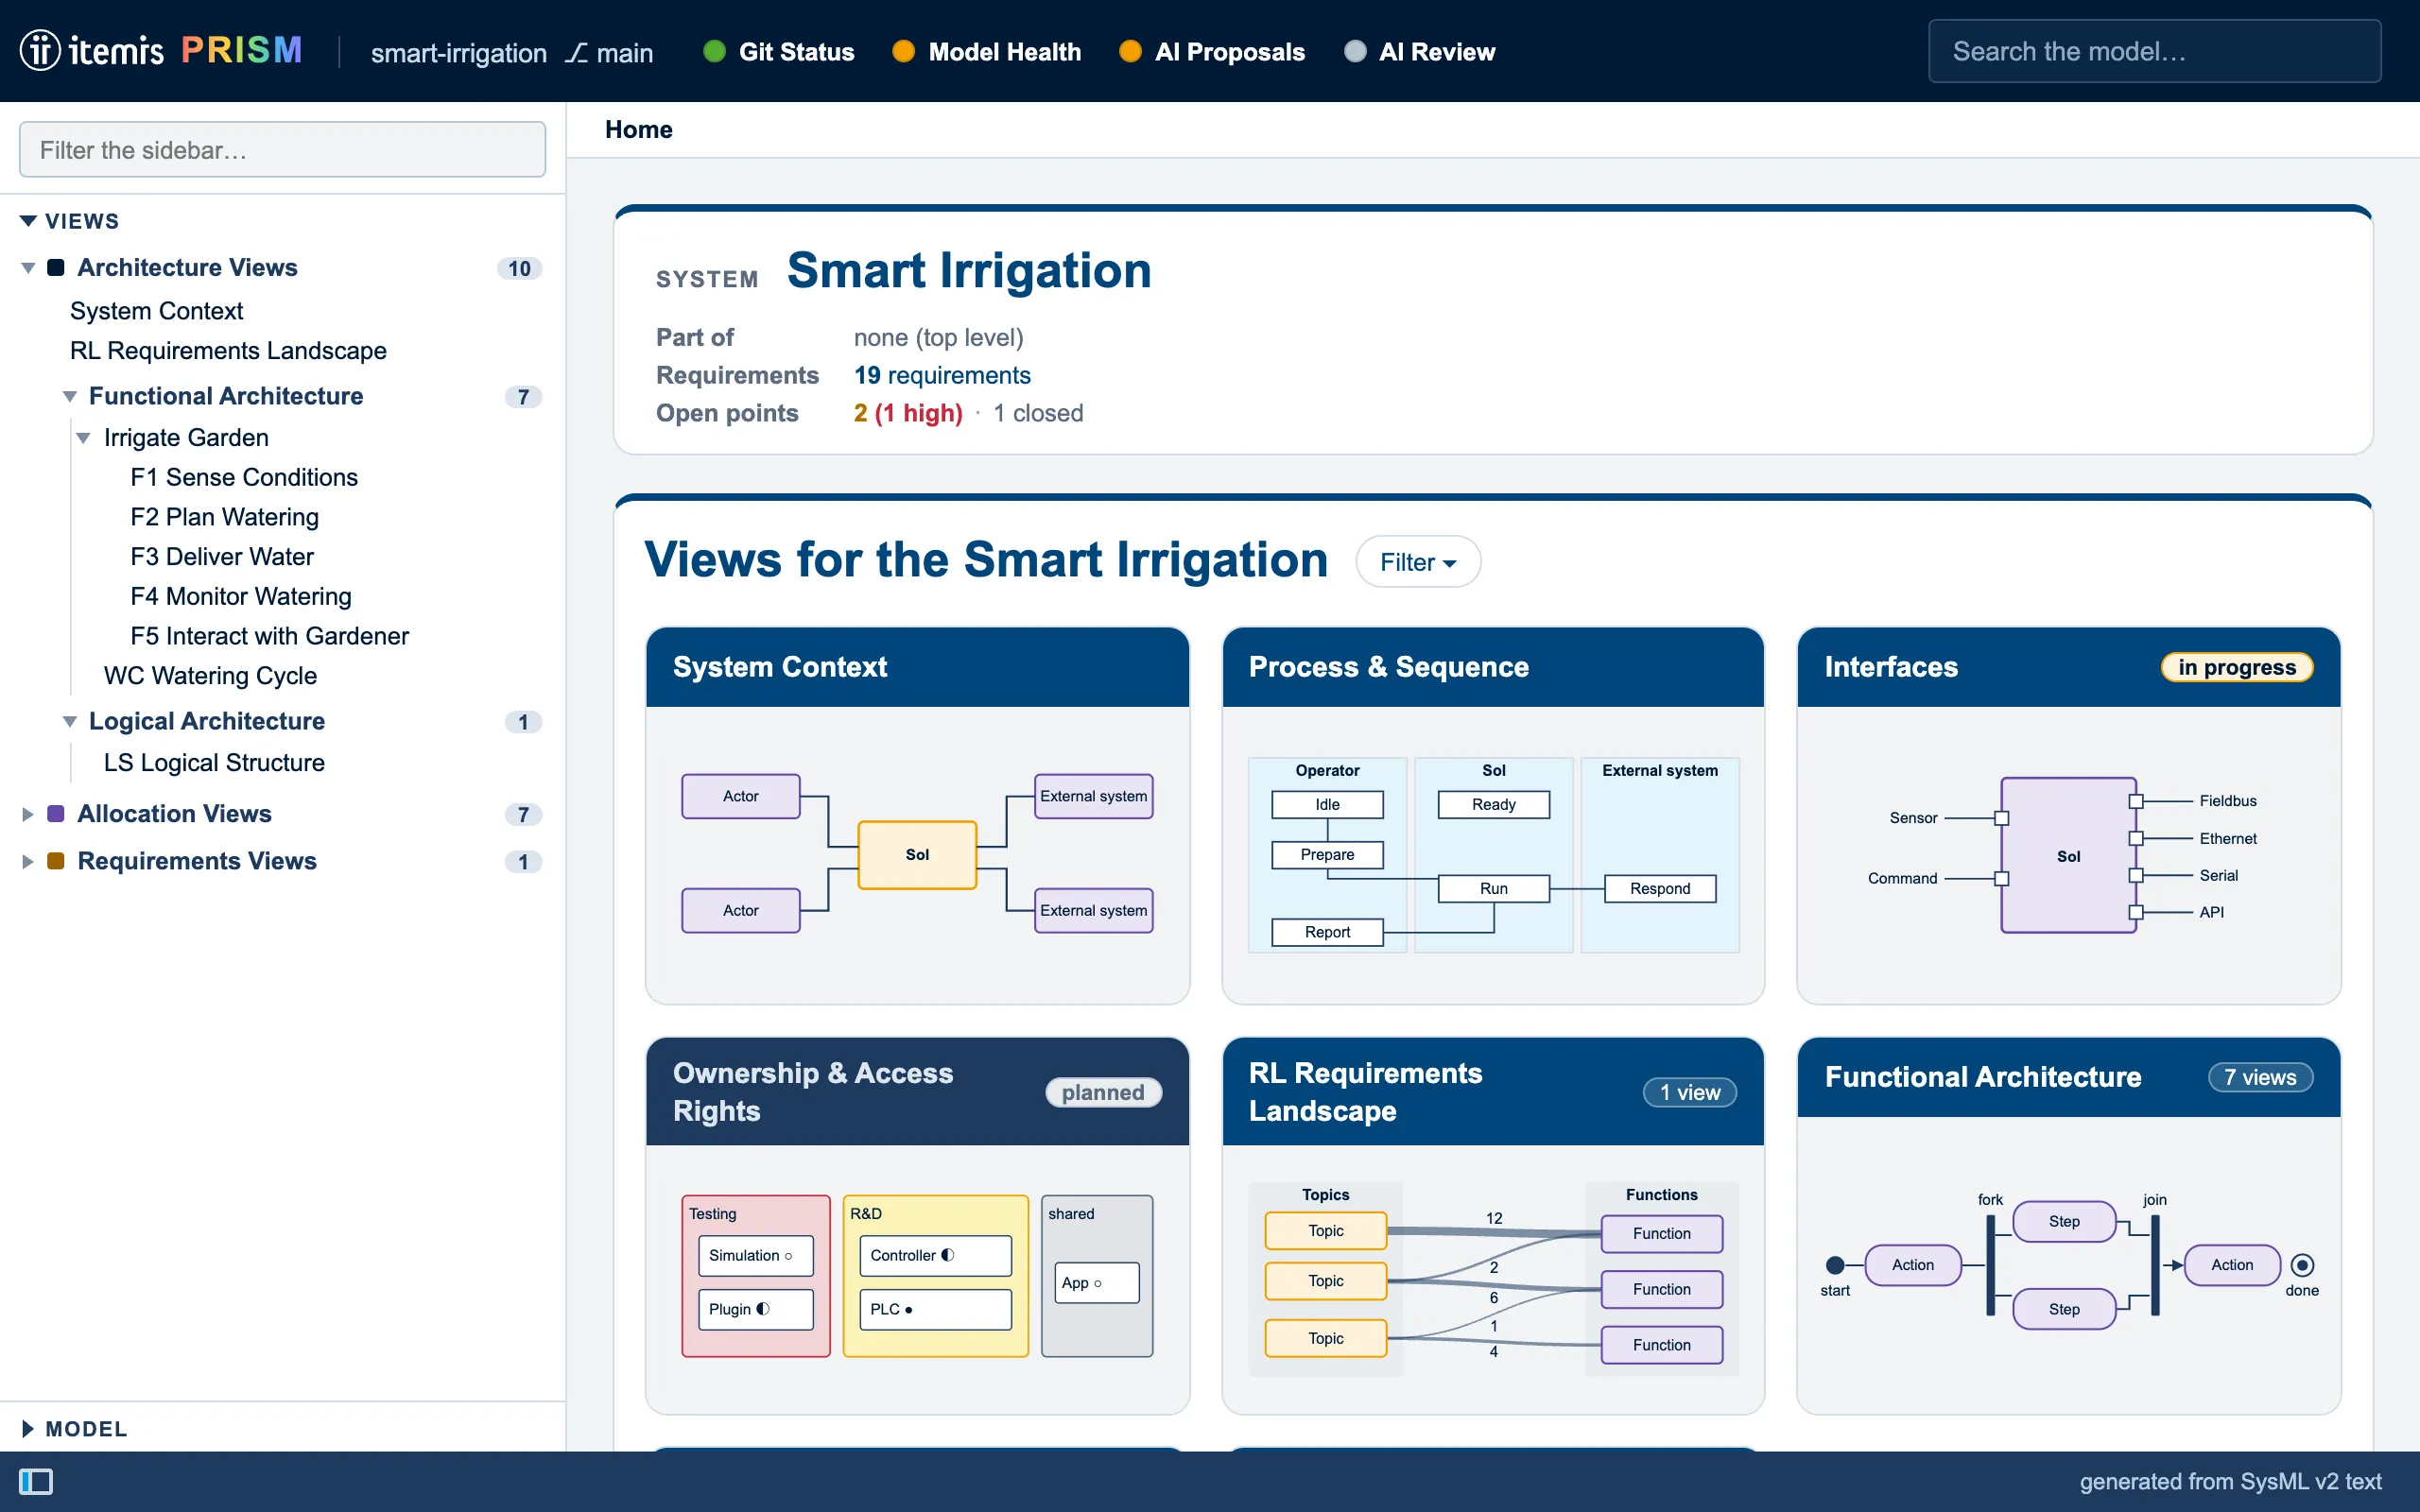Image resolution: width=2420 pixels, height=1512 pixels.
Task: Open the Functional Architecture view card
Action: [x=2068, y=1225]
